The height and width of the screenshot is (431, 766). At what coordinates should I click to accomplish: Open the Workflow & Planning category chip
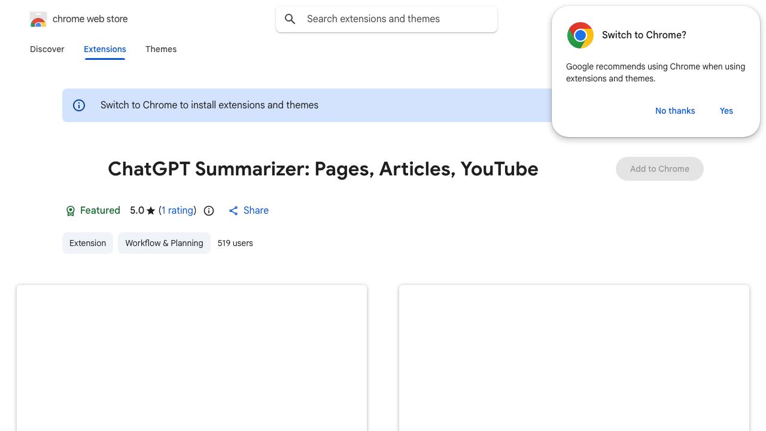coord(164,243)
